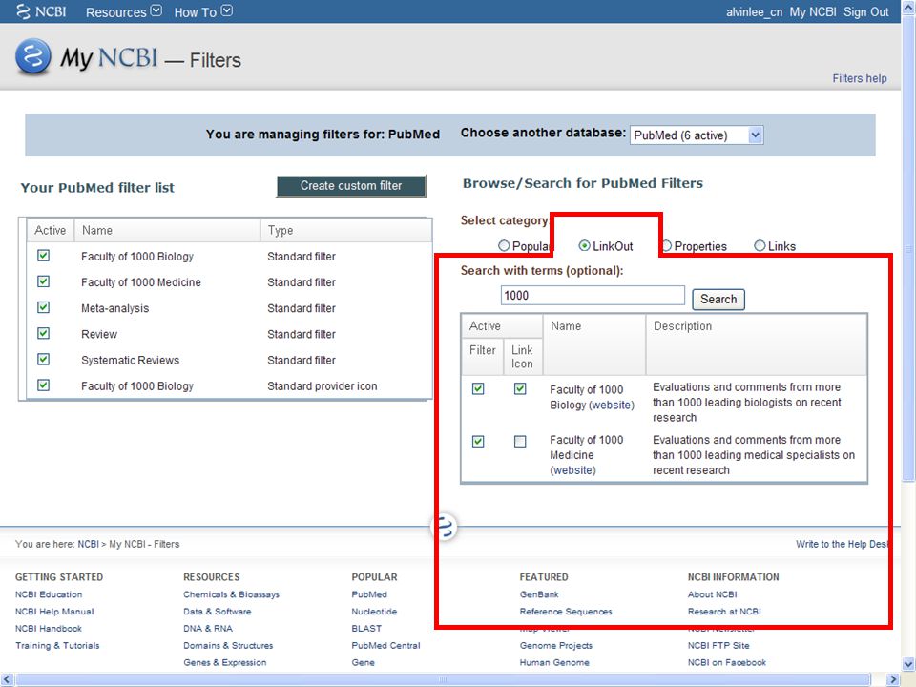Open the NCBI FTP Site footer link
916x687 pixels.
(x=718, y=645)
